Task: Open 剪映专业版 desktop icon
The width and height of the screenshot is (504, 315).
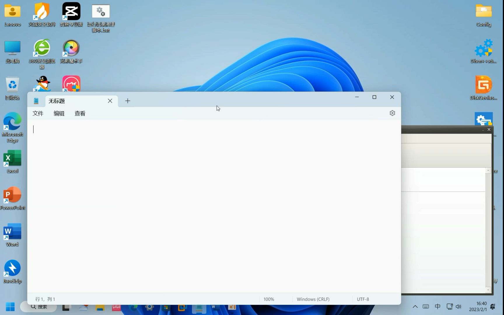Action: tap(71, 12)
